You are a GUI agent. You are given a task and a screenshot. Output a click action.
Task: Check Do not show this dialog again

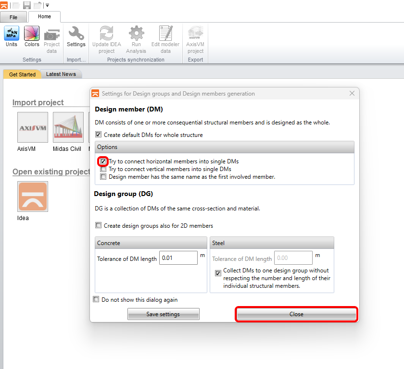(x=96, y=299)
